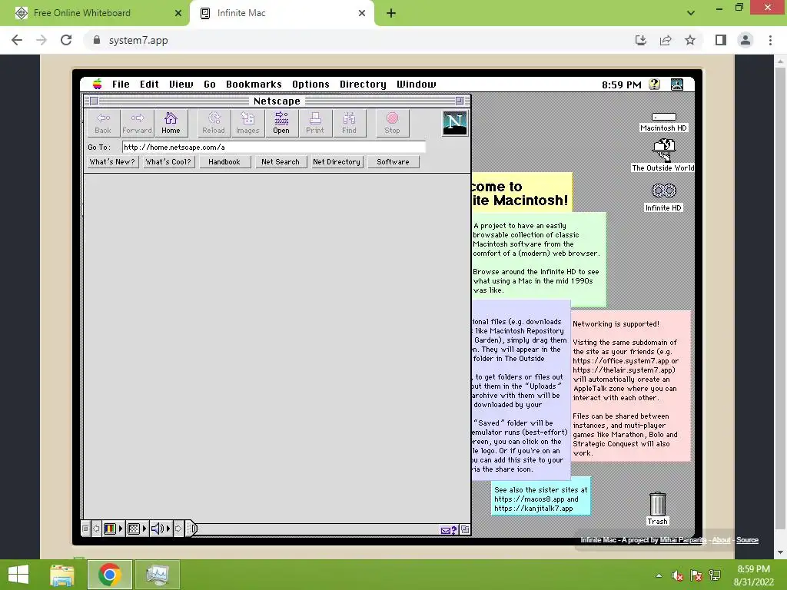This screenshot has height=590, width=787.
Task: Expand the sound volume control strip arrow
Action: (x=168, y=529)
